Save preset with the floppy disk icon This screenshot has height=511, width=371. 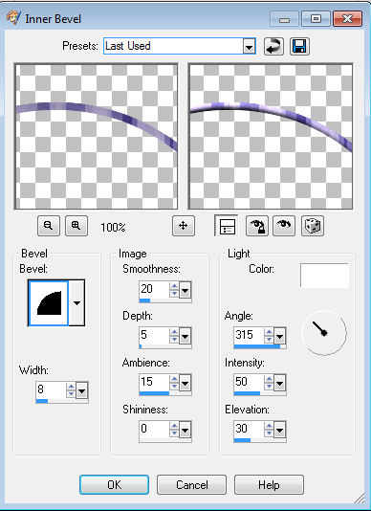pos(299,46)
